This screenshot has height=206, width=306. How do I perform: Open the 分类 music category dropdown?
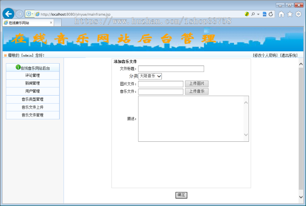coord(150,76)
